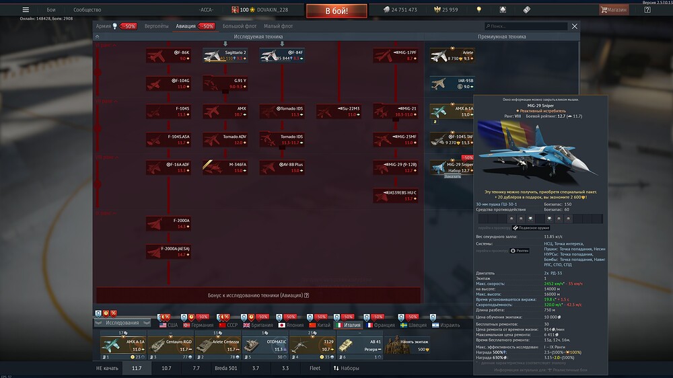
Task: Collapse tree with double chevron near Исследуемая техника
Action: point(98,37)
